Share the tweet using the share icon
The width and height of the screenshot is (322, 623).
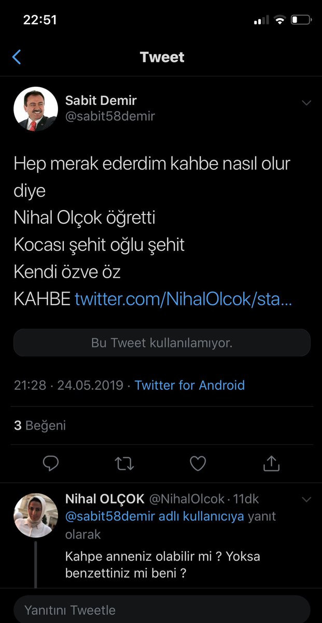(271, 463)
